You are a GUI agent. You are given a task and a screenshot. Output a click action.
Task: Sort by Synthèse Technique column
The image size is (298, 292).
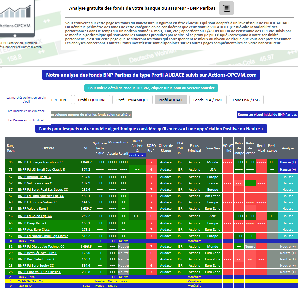point(100,148)
